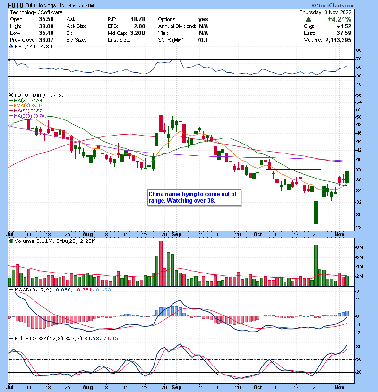Image resolution: width=378 pixels, height=392 pixels.
Task: Click the 'RSI(14) 54.84' indicator label
Action: click(33, 46)
